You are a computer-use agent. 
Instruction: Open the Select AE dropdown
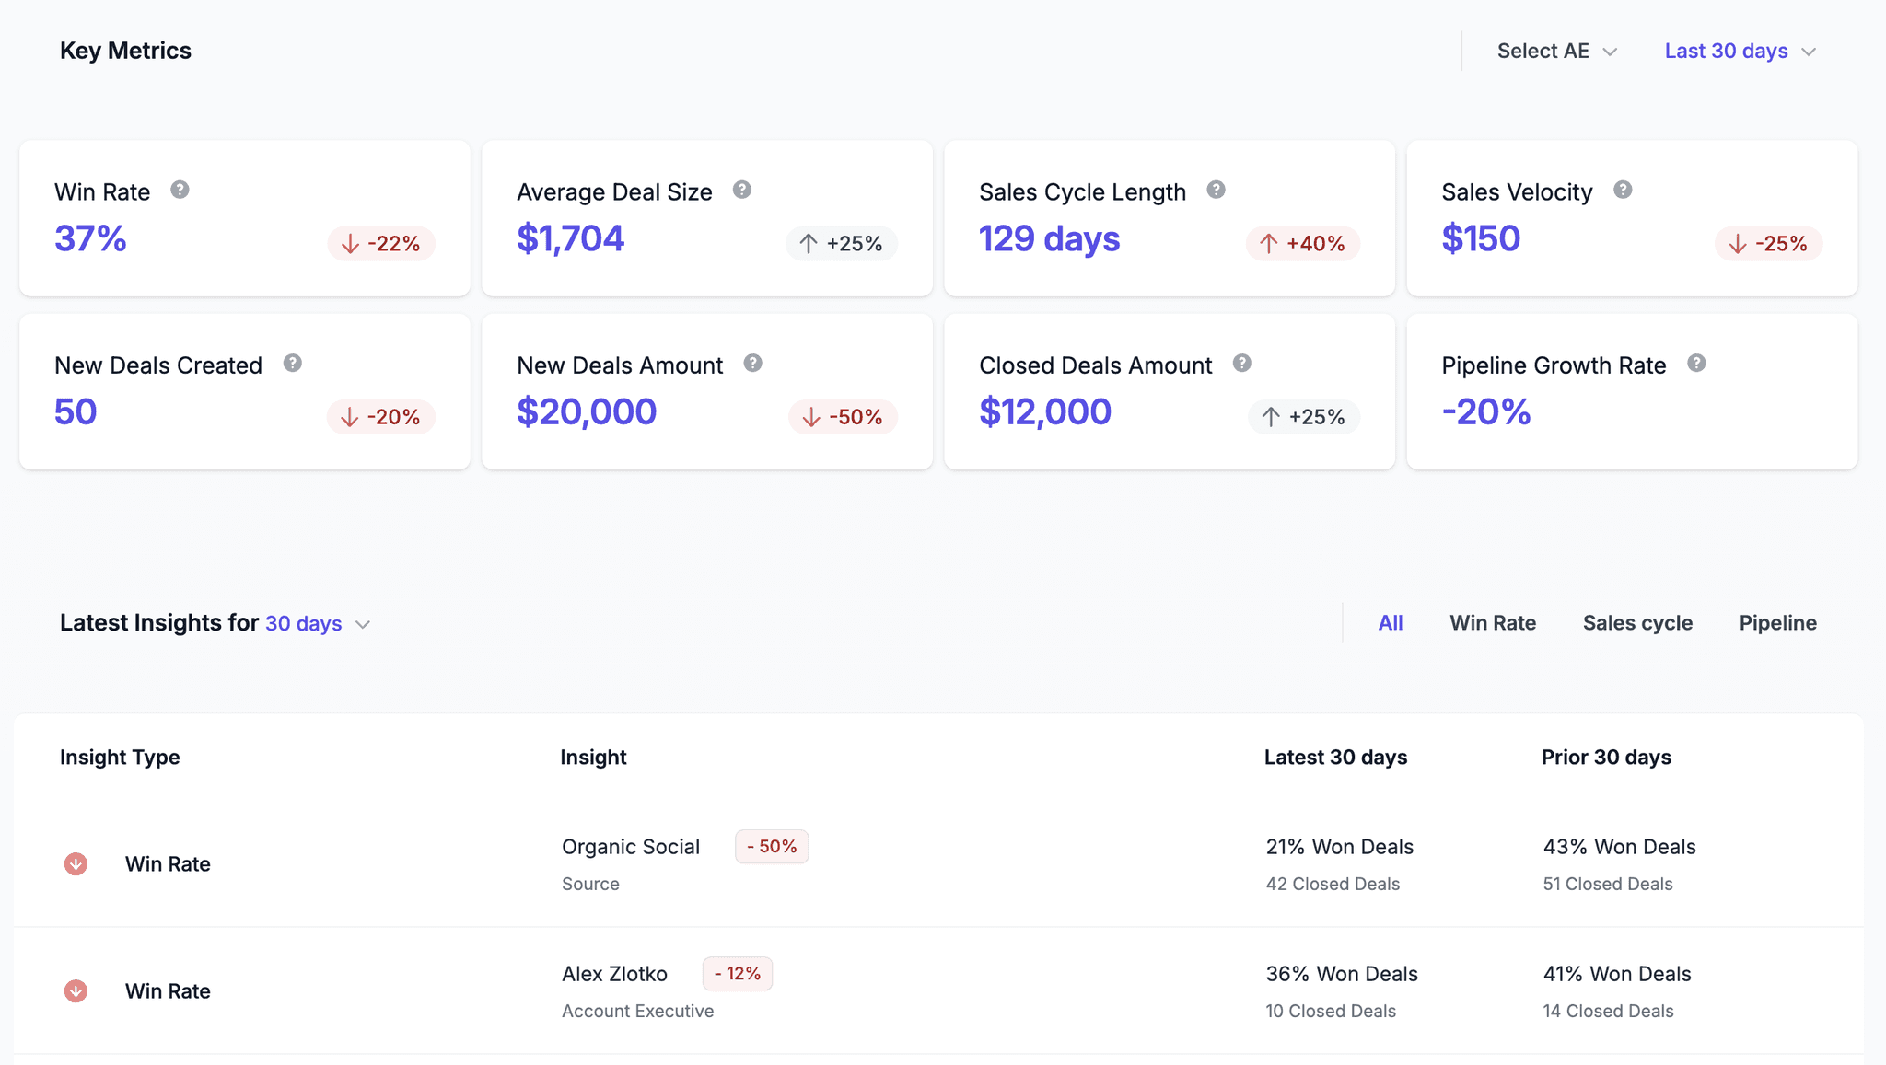coord(1555,51)
